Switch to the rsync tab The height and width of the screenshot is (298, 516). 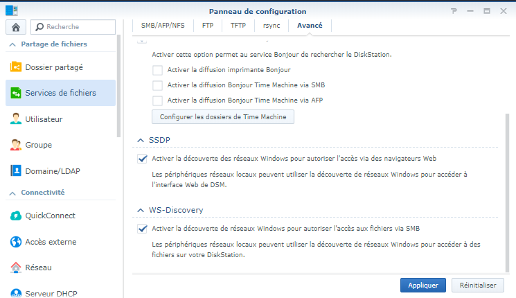click(x=272, y=26)
